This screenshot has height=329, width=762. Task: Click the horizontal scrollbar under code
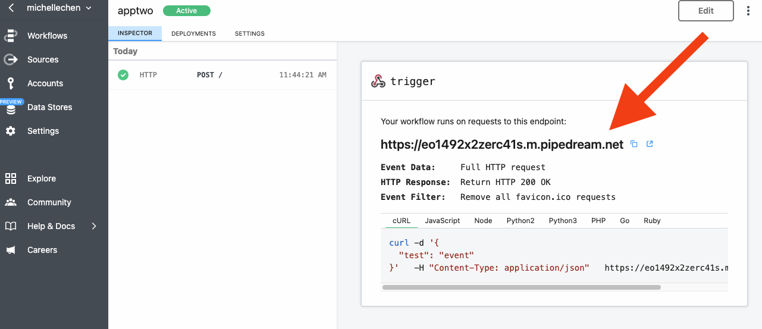(x=522, y=287)
